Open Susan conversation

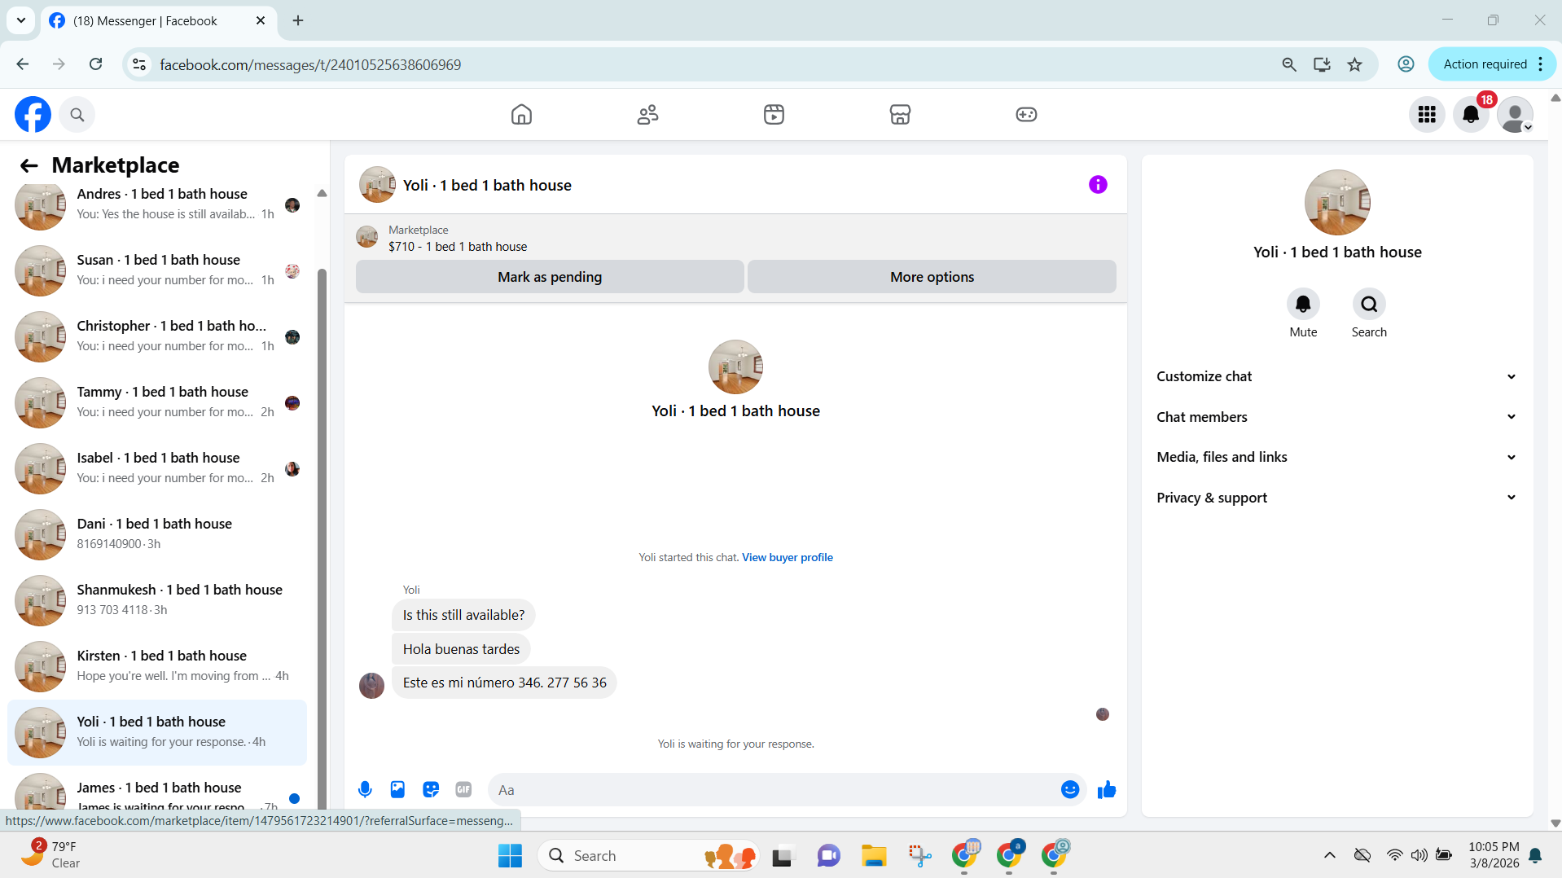tap(157, 270)
